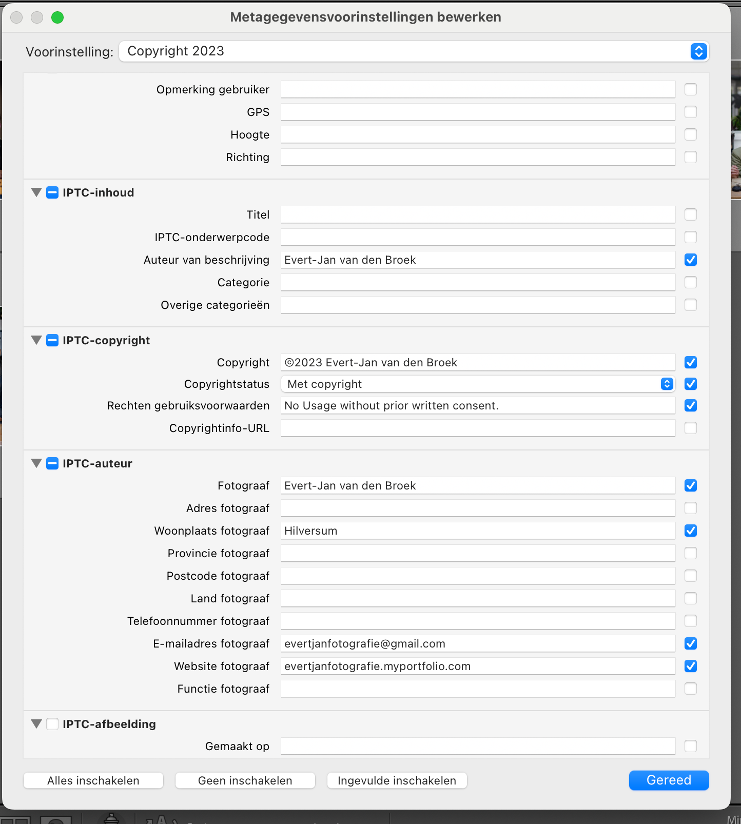Enable the Richting checkbox

tap(691, 157)
